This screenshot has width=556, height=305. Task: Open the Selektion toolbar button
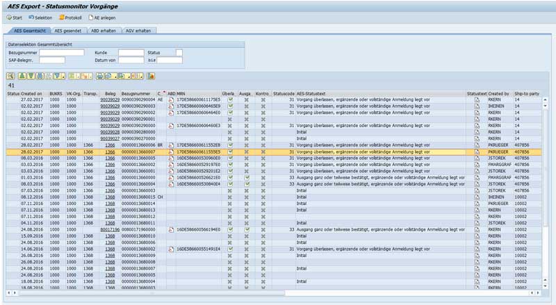(40, 18)
